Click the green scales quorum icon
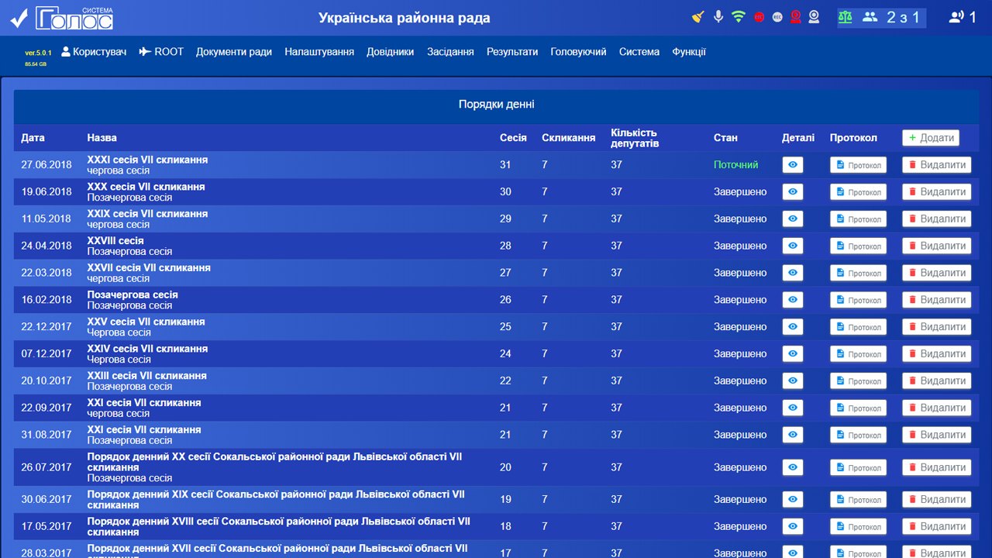 (845, 17)
